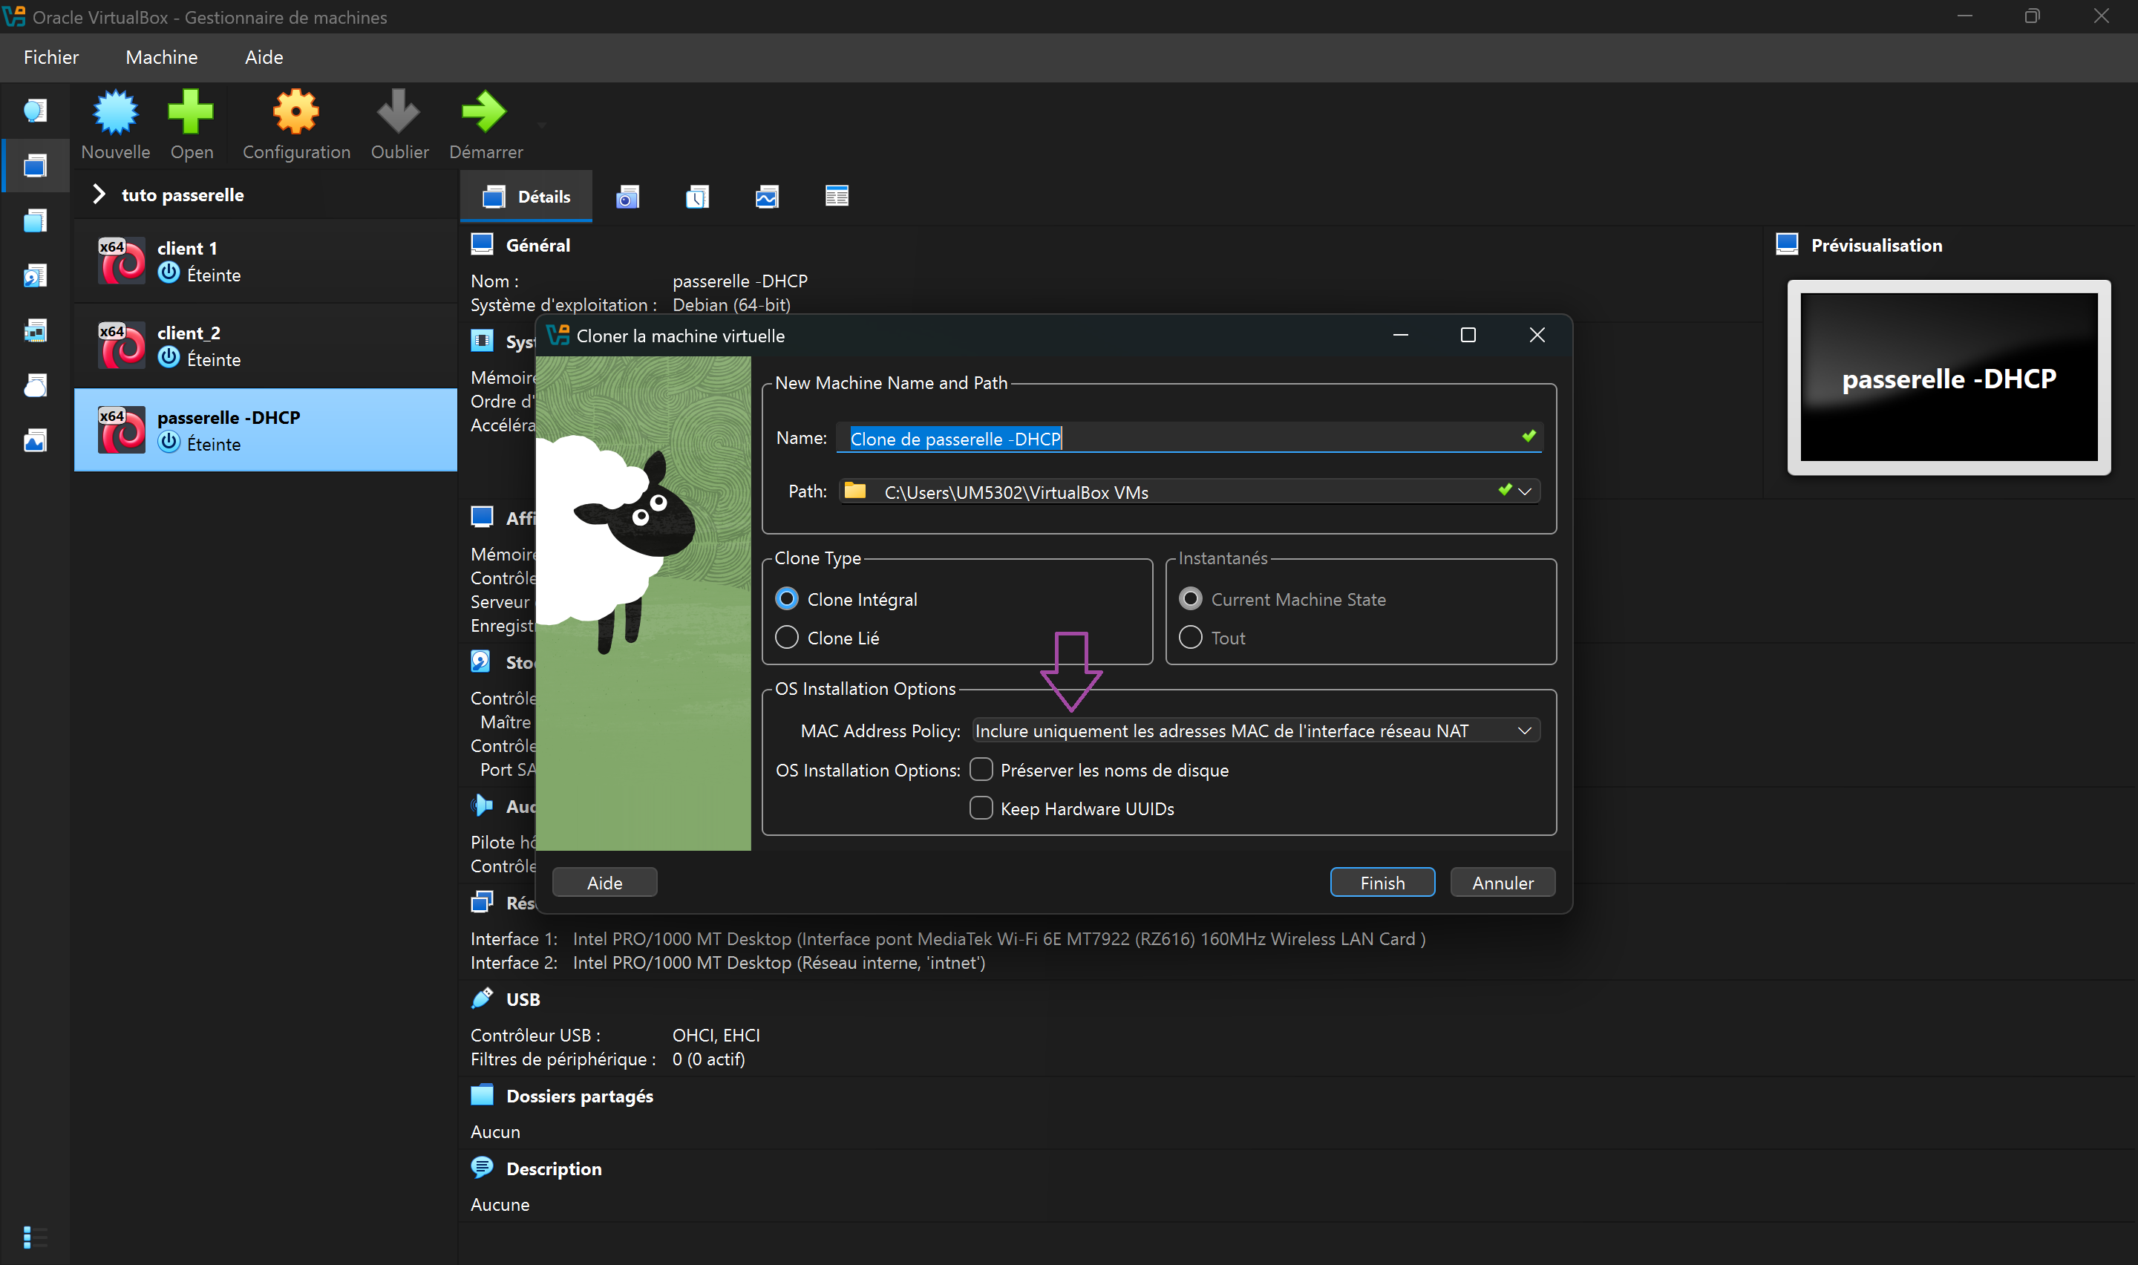Viewport: 2138px width, 1265px height.
Task: Check Préserver les noms de disque
Action: coord(981,770)
